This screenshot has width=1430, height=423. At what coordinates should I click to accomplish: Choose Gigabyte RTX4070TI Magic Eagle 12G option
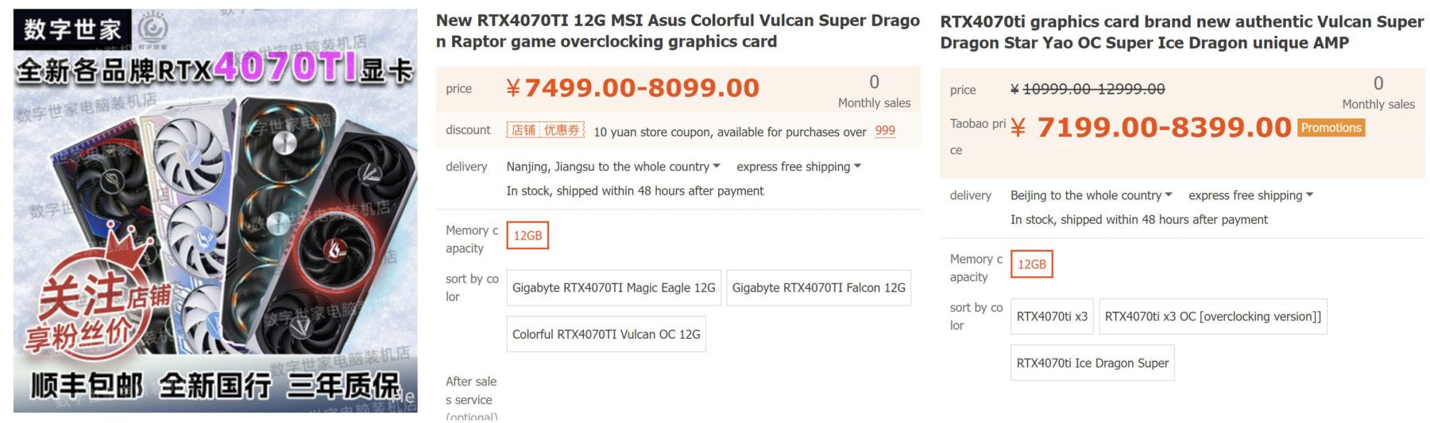[613, 288]
